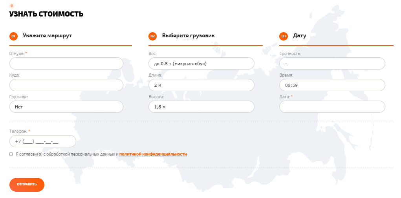Click the Дата date field
Screen dimensions: 401x198
332,106
